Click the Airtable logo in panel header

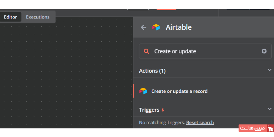pyautogui.click(x=156, y=27)
